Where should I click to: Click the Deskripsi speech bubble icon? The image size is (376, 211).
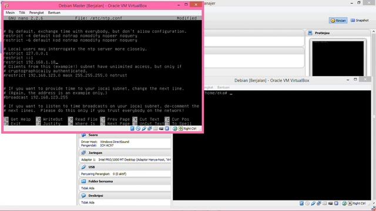(x=83, y=195)
